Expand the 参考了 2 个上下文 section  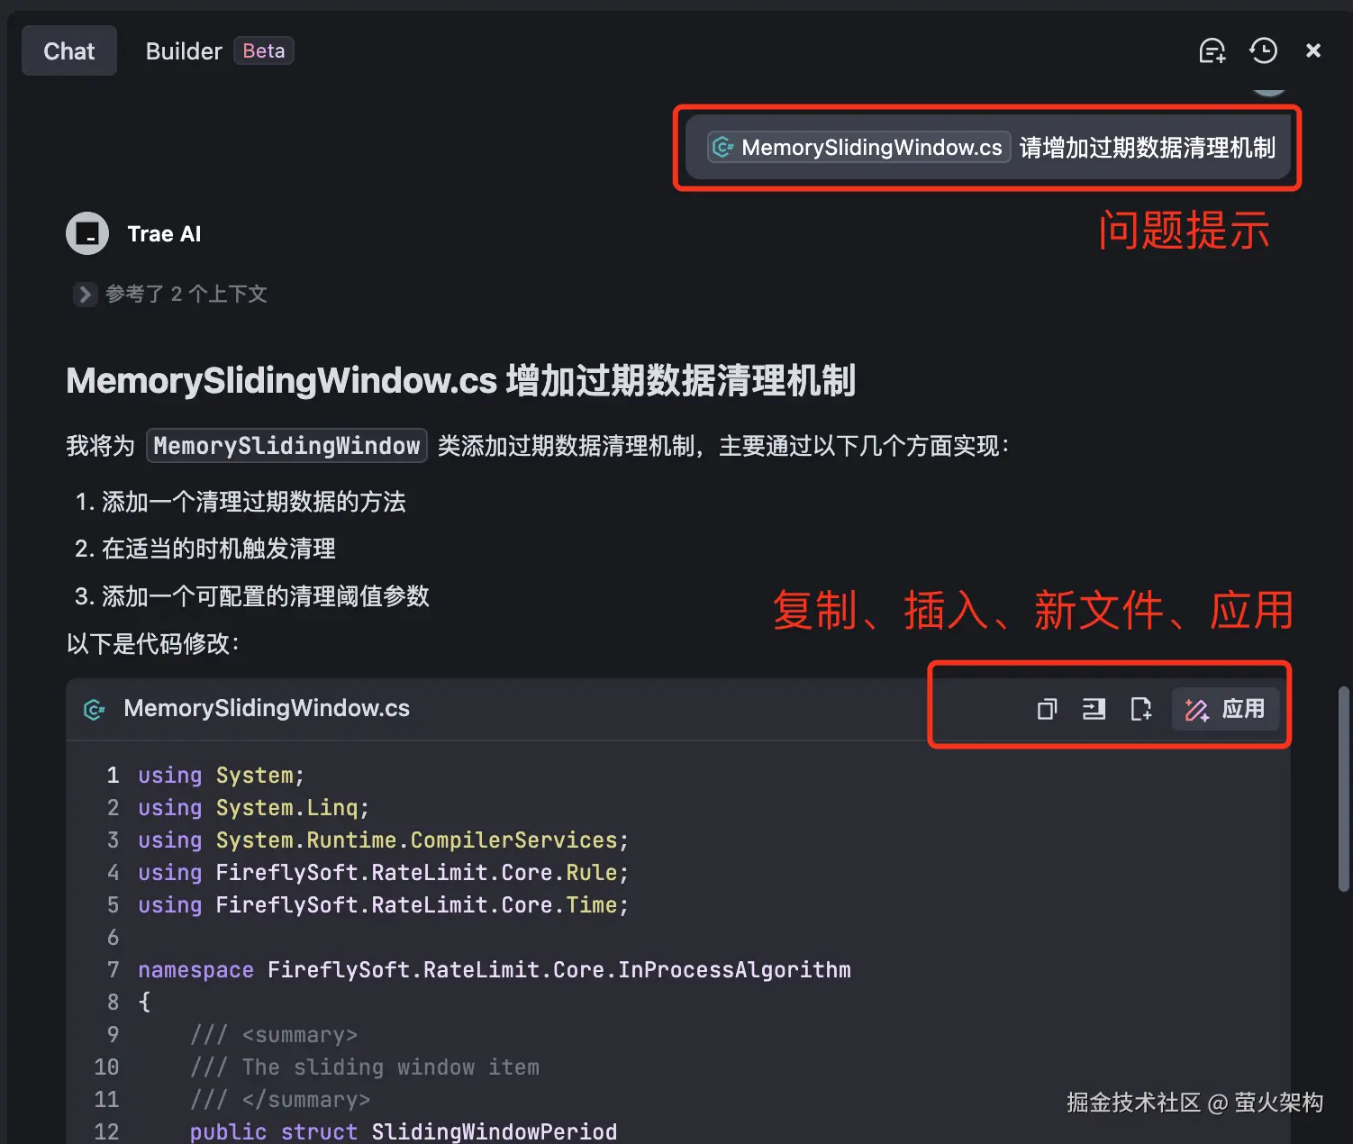pyautogui.click(x=170, y=295)
